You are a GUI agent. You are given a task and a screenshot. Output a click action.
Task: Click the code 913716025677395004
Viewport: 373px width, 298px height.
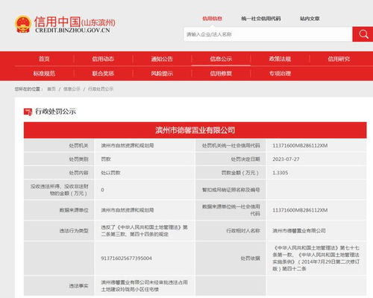(126, 259)
